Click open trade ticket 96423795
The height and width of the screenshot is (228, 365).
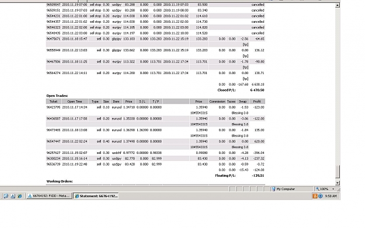pyautogui.click(x=54, y=107)
